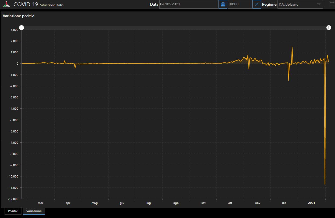Click the apr x-axis label

coord(68,203)
